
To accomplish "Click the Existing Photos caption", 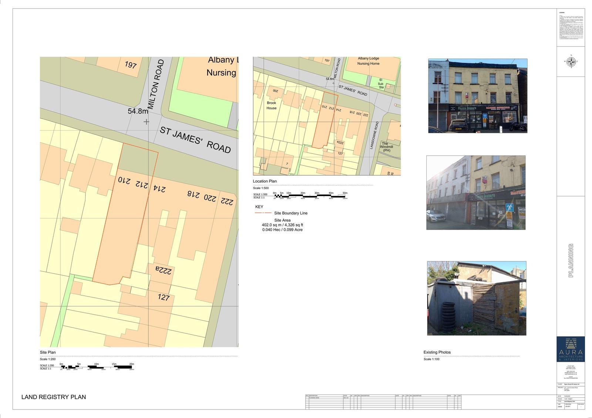I will tap(437, 352).
